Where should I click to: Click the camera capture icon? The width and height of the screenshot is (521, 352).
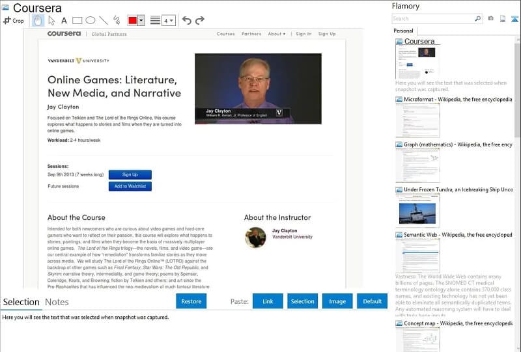[x=490, y=19]
